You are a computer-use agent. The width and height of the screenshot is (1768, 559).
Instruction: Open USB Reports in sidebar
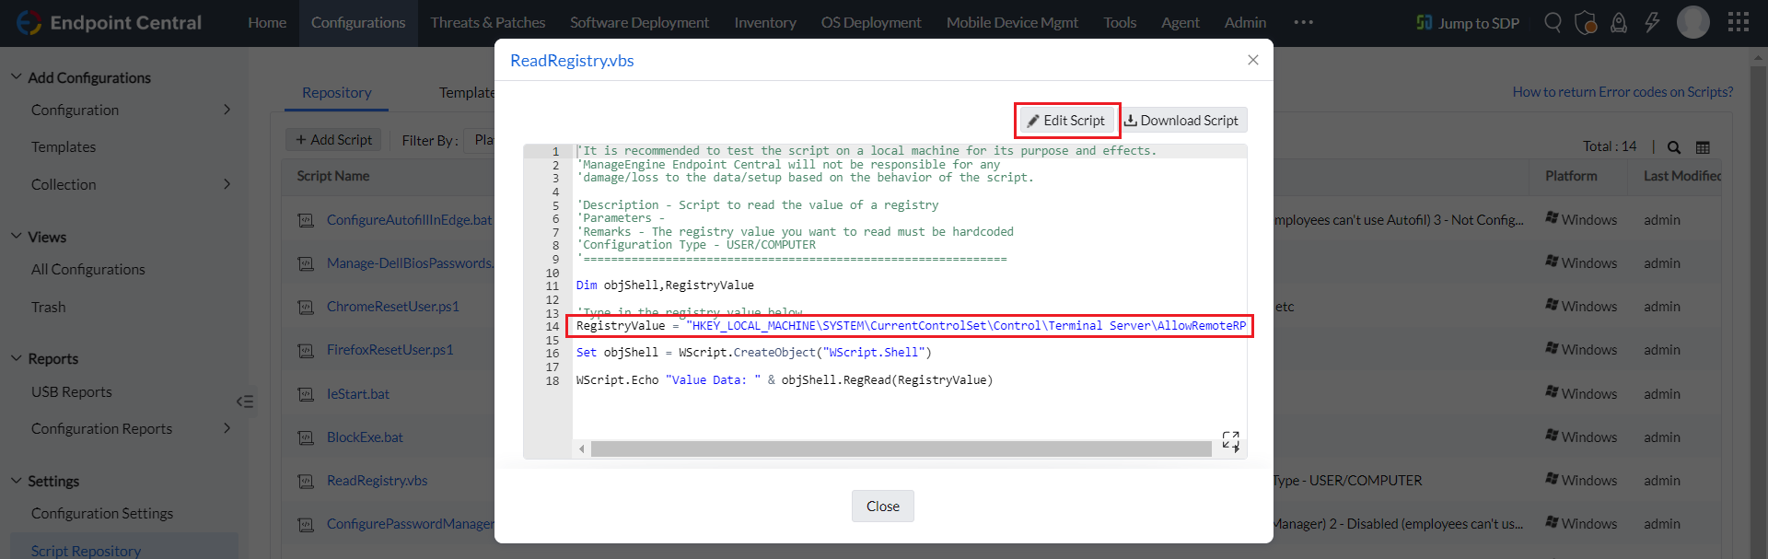[72, 392]
